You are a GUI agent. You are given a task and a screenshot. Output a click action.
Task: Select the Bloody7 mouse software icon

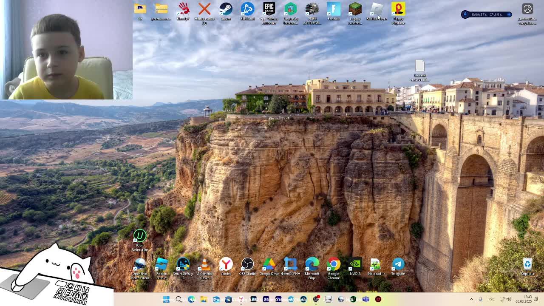(183, 12)
